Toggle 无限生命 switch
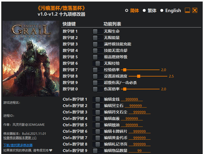 [98, 31]
